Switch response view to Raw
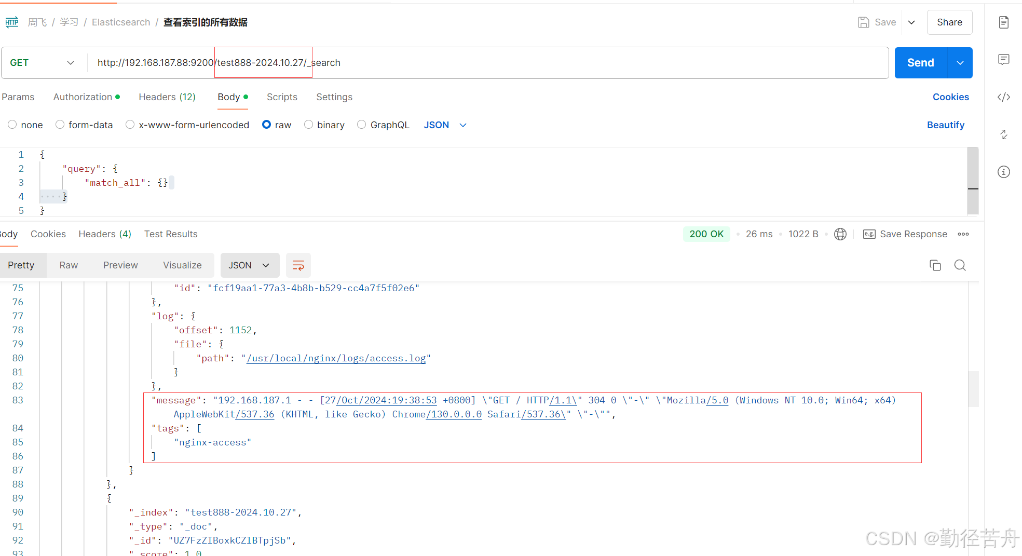The width and height of the screenshot is (1022, 556). click(x=69, y=265)
